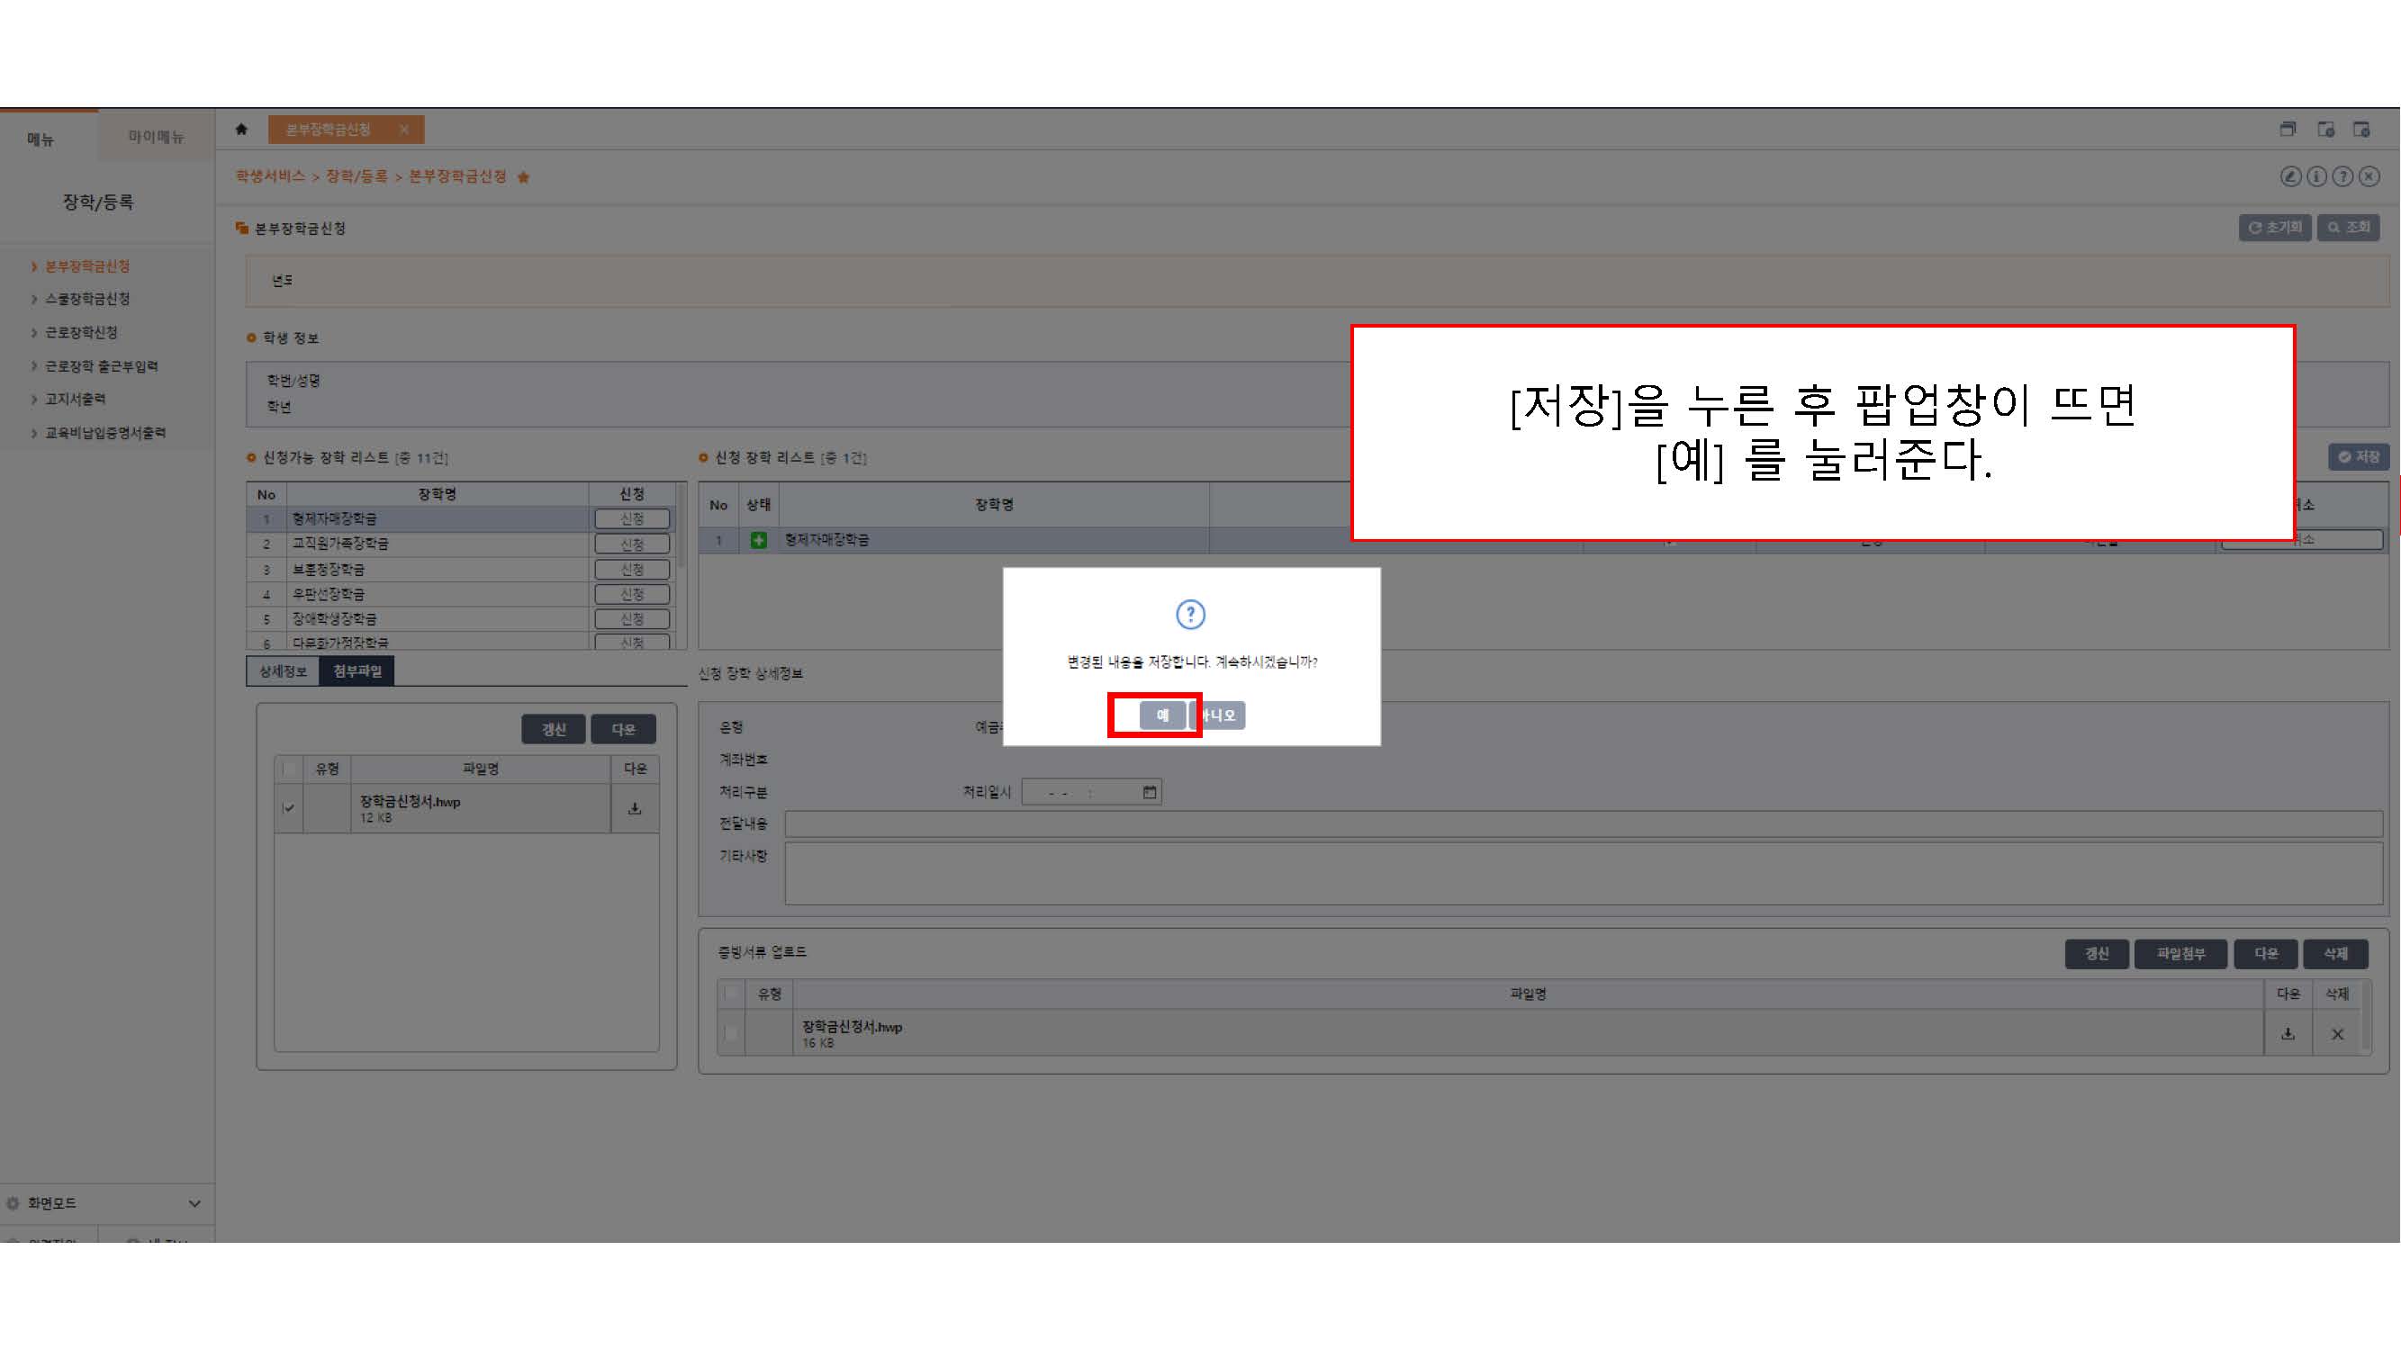Click 신청 for 우판선장학금
Viewport: 2401px width, 1350px height.
632,594
